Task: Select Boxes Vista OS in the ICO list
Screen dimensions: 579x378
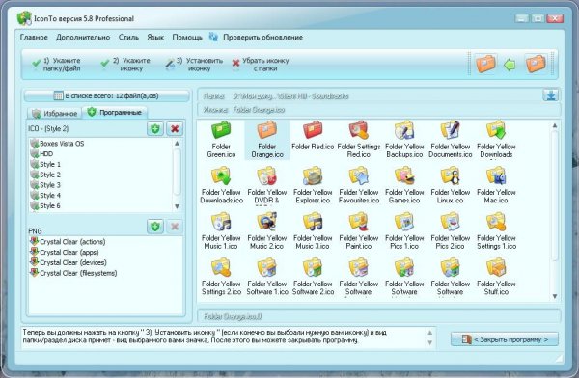Action: point(100,144)
